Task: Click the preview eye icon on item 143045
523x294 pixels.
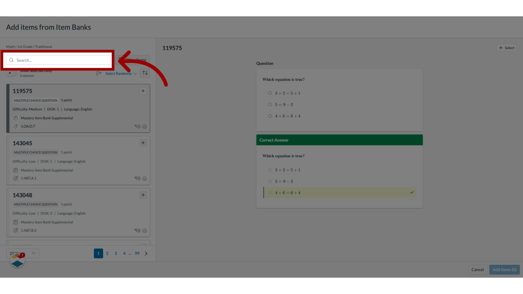Action: 137,178
